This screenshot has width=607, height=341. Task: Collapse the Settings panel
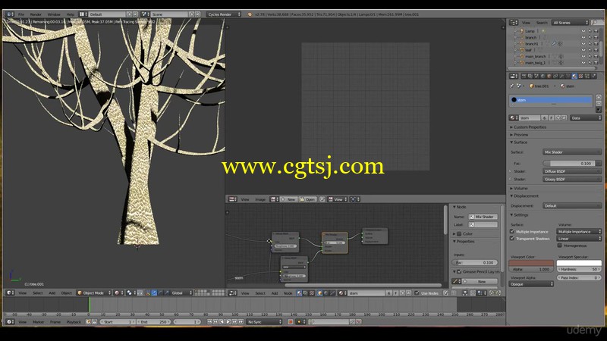coord(519,214)
